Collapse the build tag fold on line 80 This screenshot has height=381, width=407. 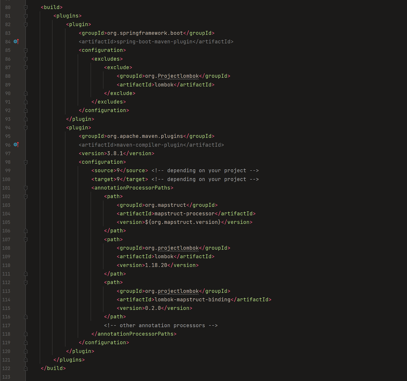point(26,7)
